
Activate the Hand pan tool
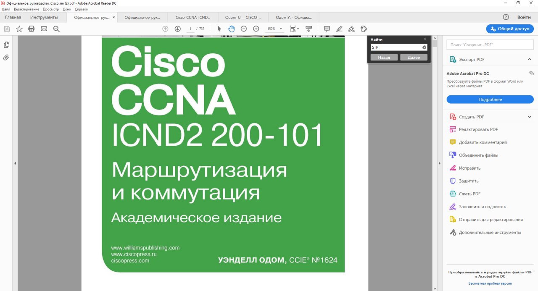coord(231,29)
